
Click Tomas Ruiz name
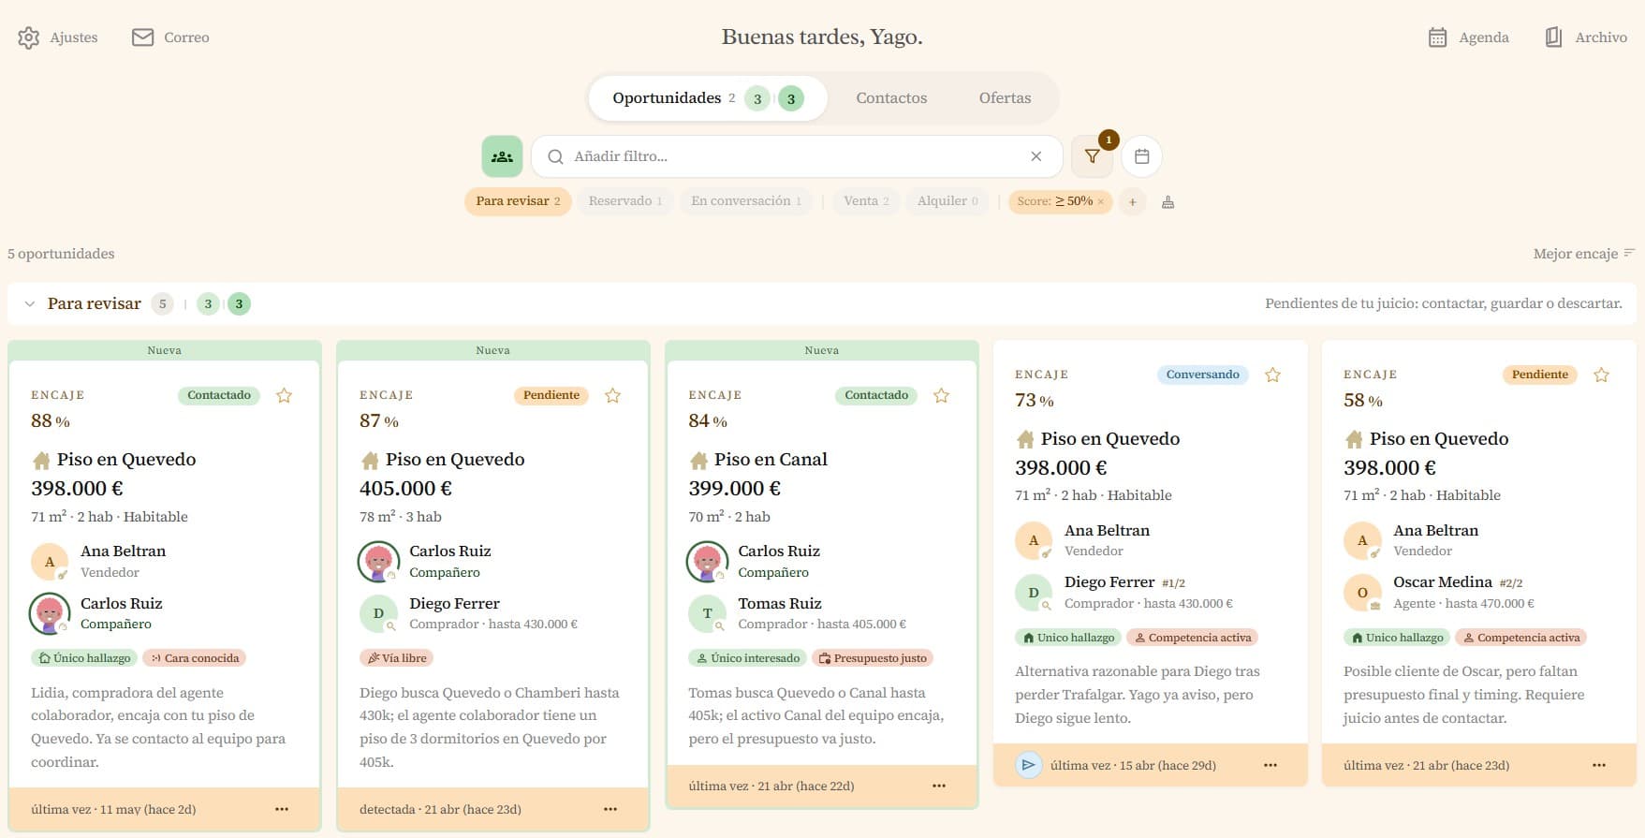point(779,604)
